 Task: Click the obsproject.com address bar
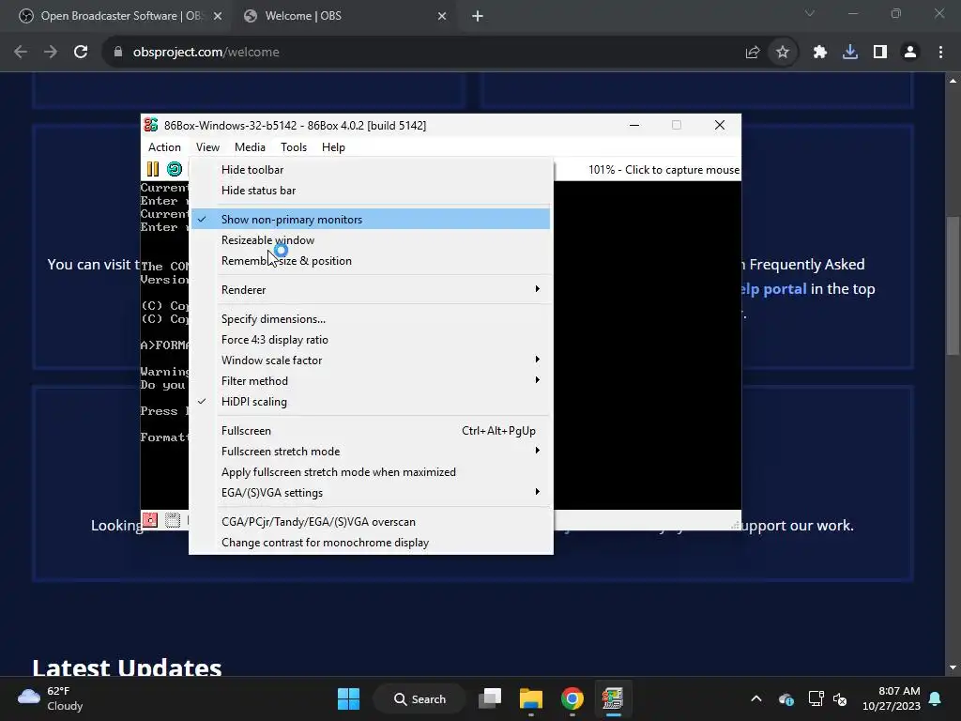tap(423, 53)
